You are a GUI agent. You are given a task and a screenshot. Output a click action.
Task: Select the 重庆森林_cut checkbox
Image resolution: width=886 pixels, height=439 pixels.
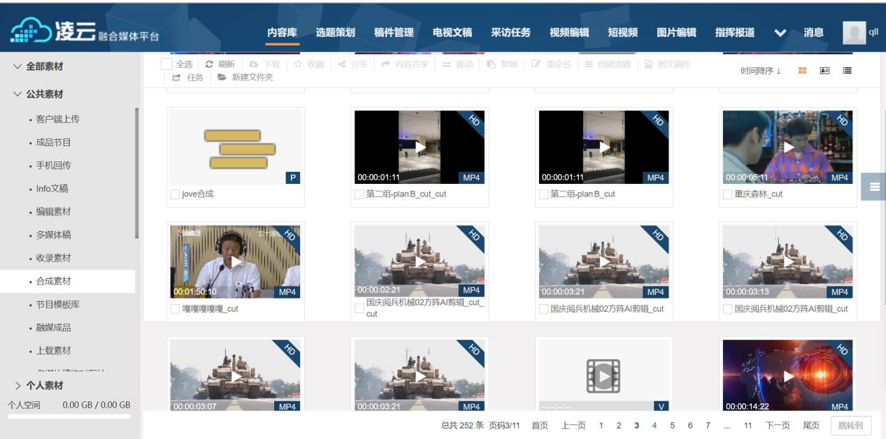coord(728,194)
